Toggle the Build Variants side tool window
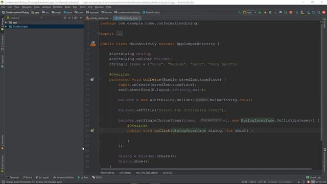Image resolution: width=327 pixels, height=184 pixels. (x=2, y=164)
